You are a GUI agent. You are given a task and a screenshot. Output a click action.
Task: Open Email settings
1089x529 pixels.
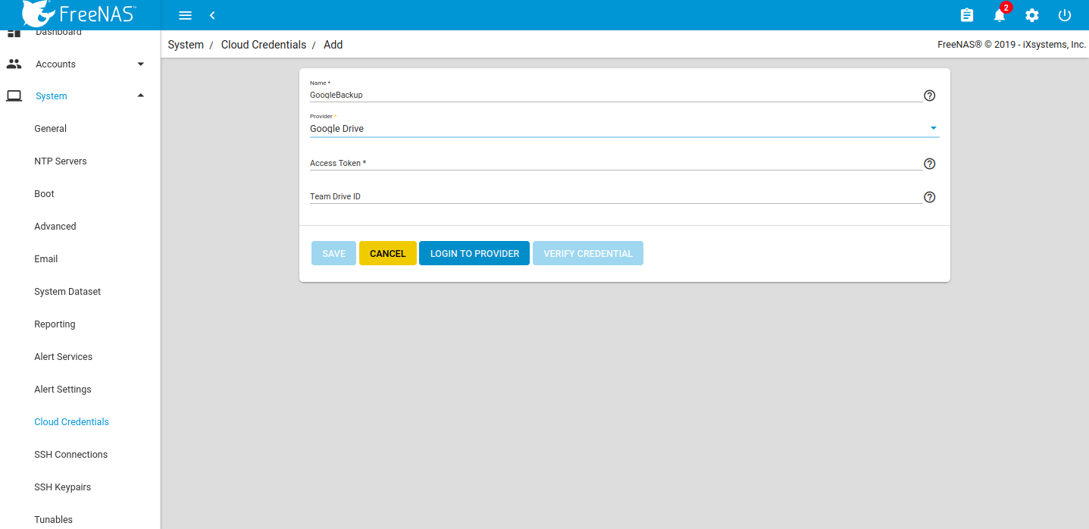tap(46, 259)
